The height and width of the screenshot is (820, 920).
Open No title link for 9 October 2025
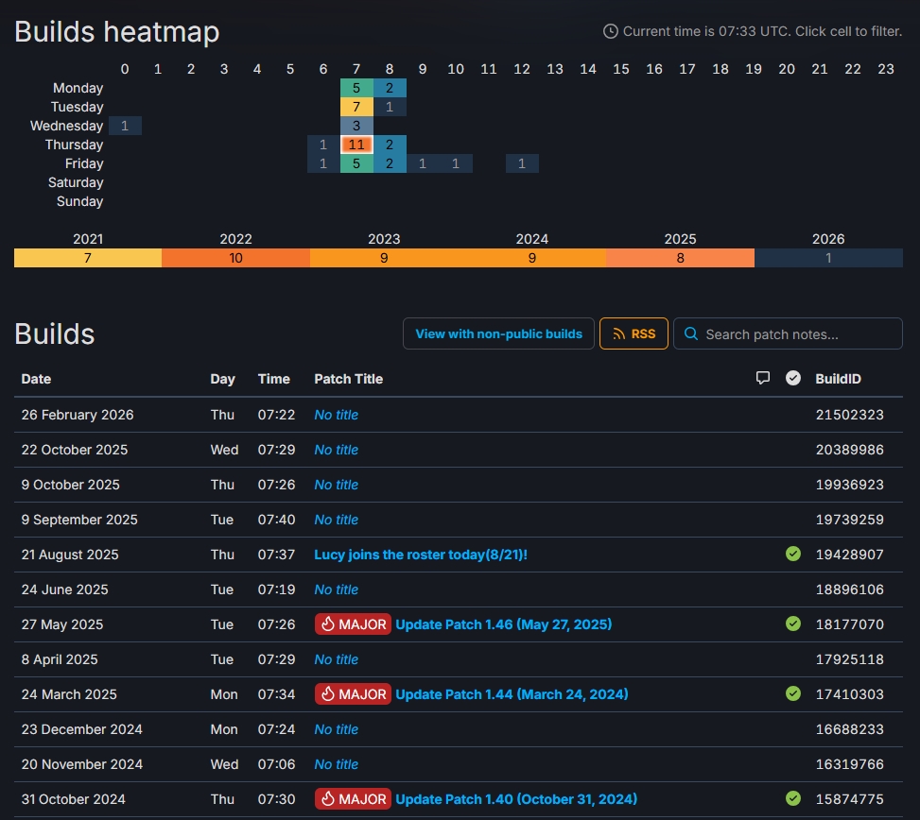(337, 485)
